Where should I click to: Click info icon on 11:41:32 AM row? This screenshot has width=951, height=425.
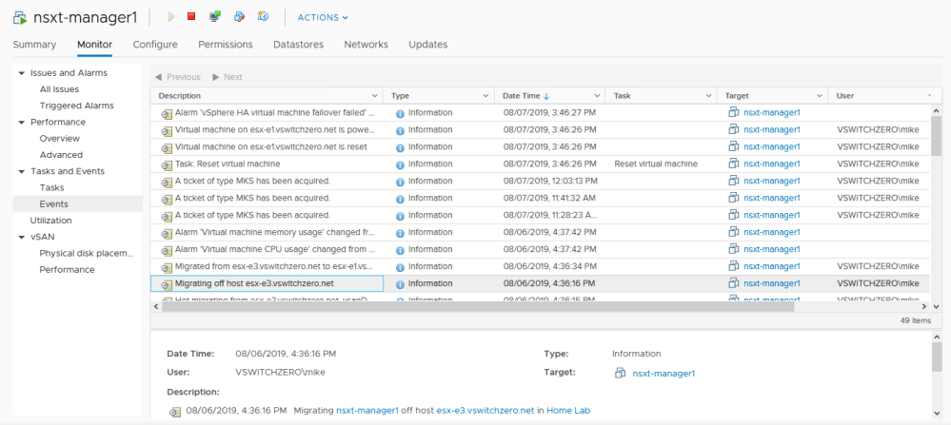pyautogui.click(x=400, y=198)
